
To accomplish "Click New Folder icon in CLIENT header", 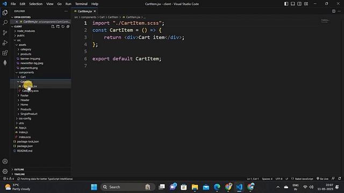I will pyautogui.click(x=58, y=26).
